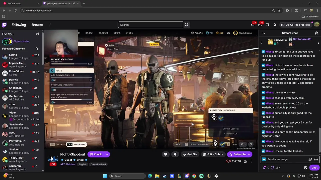The height and width of the screenshot is (180, 321).
Task: Click the search magnifier button
Action: [x=187, y=25]
